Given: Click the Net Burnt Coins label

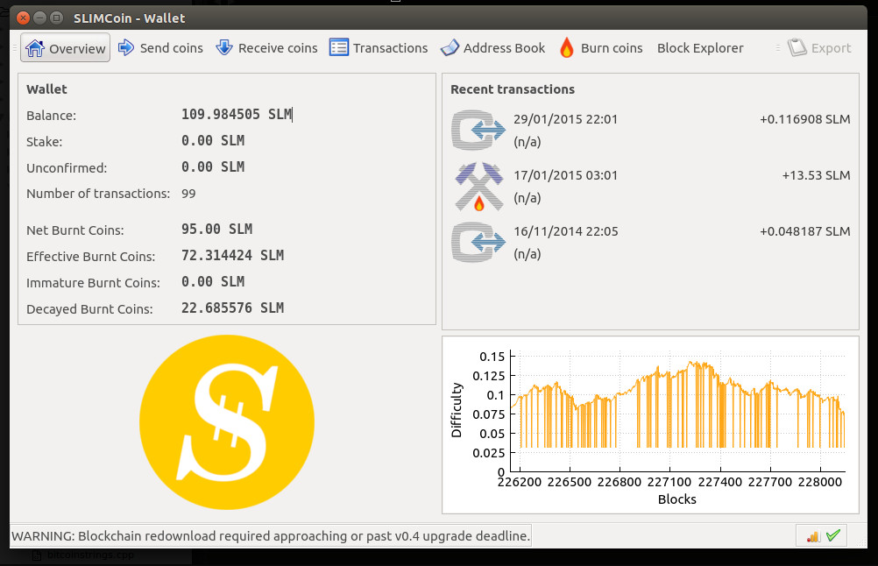Looking at the screenshot, I should (75, 230).
